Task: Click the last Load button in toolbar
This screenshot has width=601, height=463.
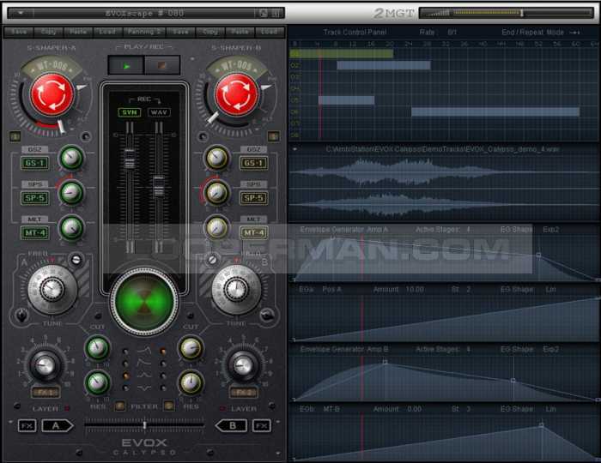Action: point(270,32)
